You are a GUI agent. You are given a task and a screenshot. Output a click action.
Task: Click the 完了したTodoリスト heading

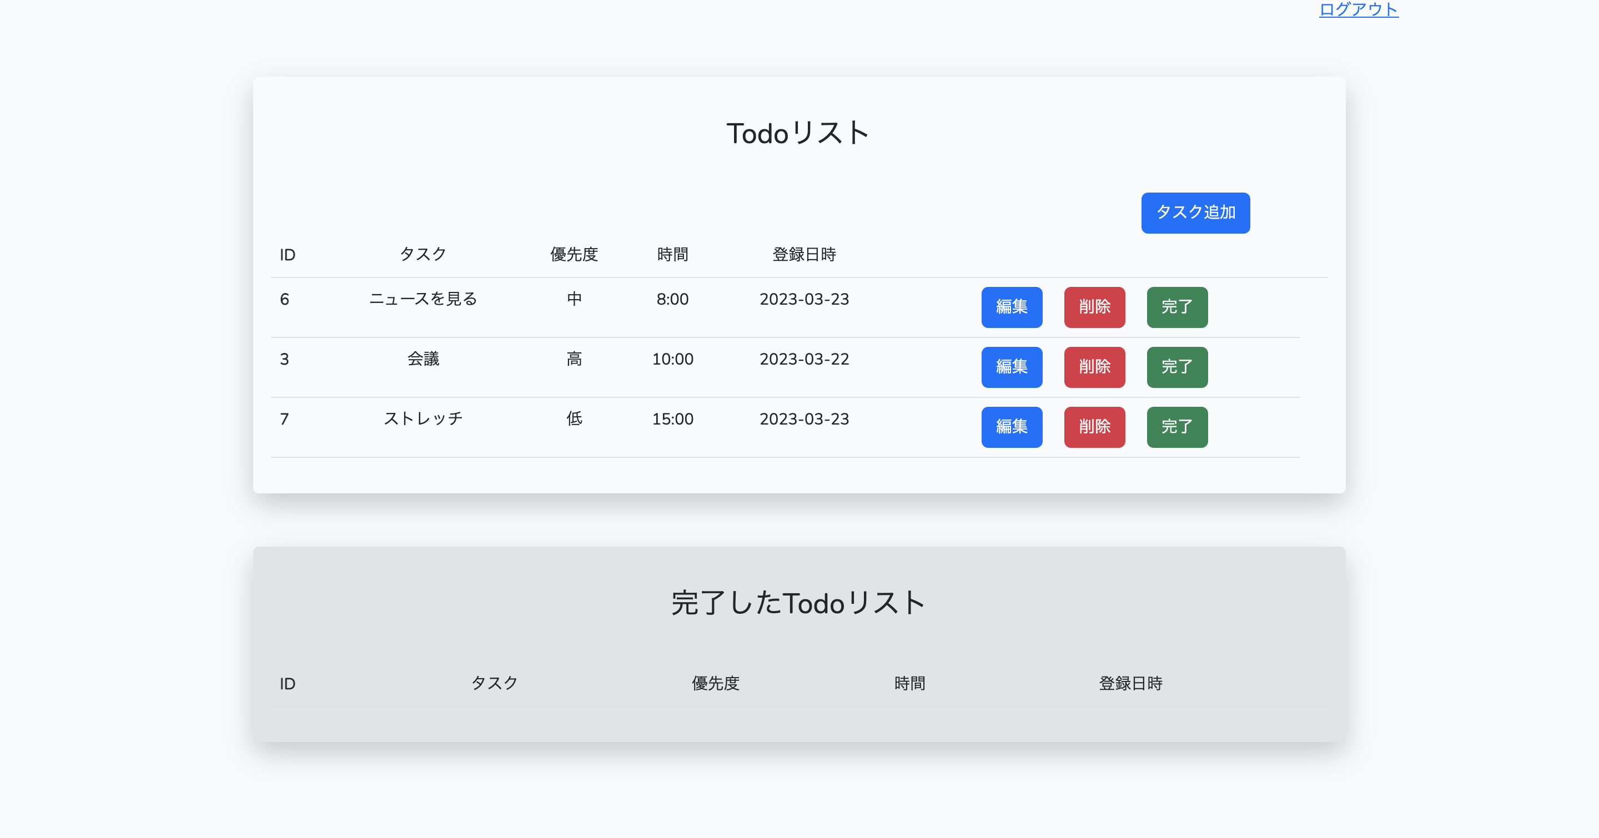coord(798,603)
